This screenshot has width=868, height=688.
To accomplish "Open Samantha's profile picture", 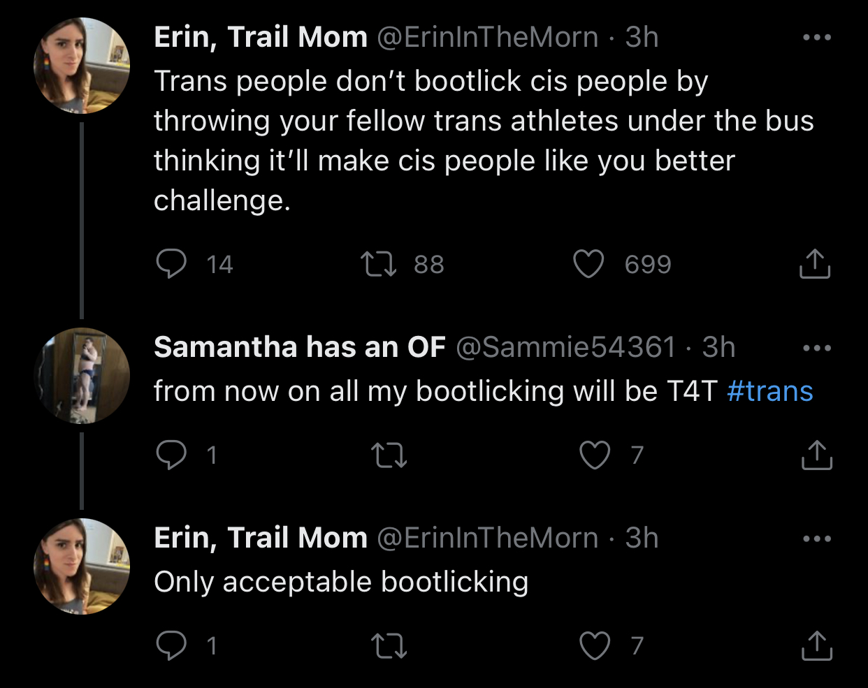I will [82, 376].
